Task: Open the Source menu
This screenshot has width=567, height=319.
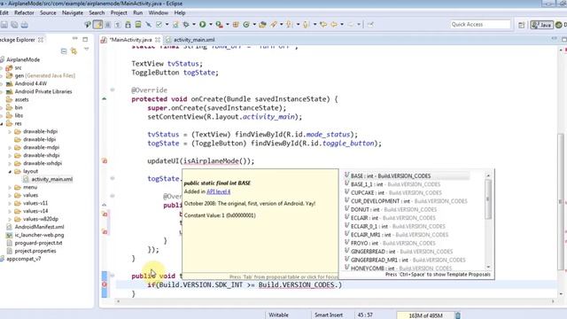Action: point(48,12)
